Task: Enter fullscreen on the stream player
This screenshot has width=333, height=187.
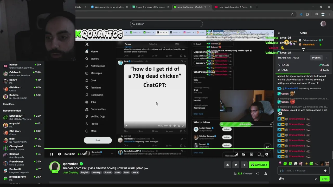Action: 259,154
